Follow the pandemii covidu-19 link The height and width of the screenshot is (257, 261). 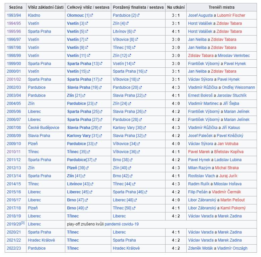pyautogui.click(x=122, y=224)
